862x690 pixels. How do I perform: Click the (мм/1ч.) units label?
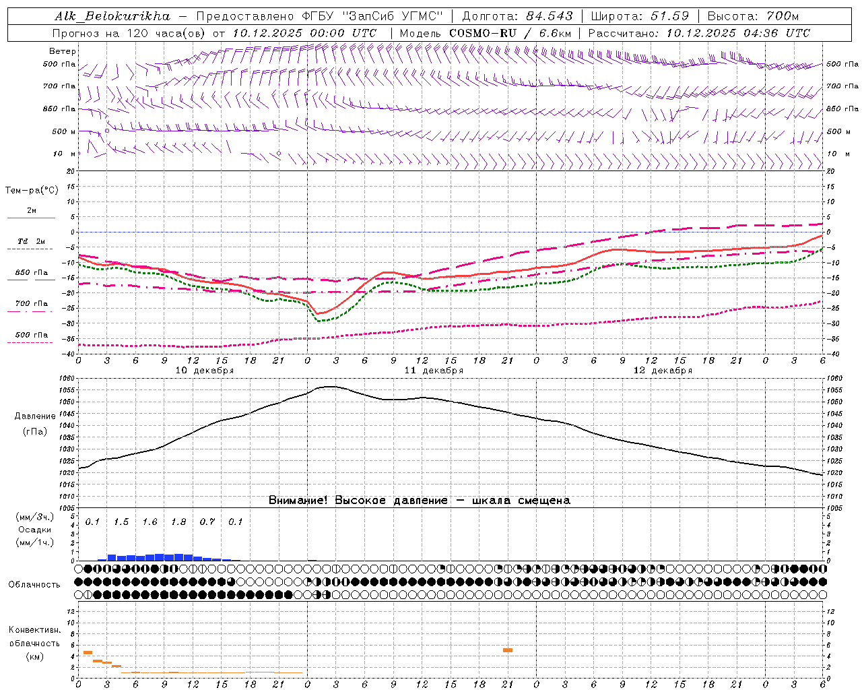coord(35,542)
